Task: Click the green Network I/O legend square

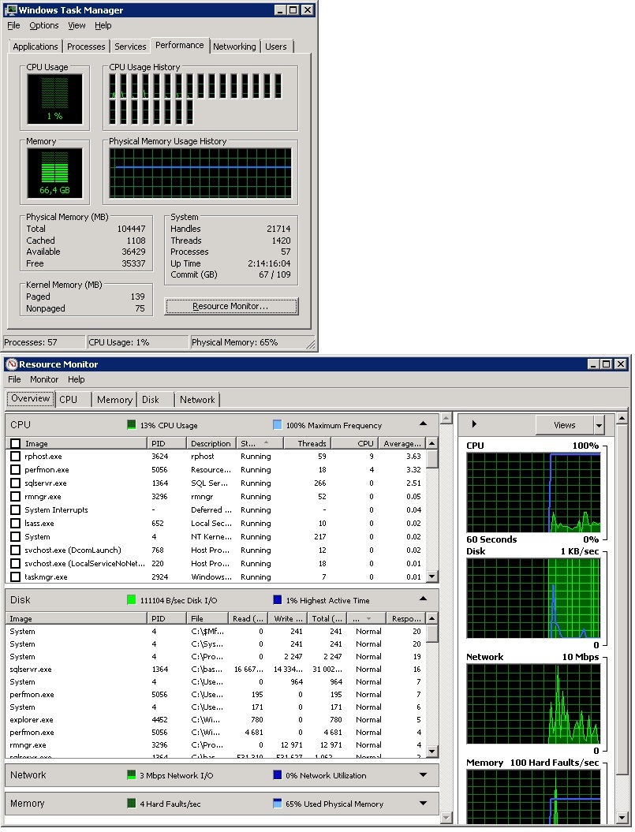Action: 131,774
